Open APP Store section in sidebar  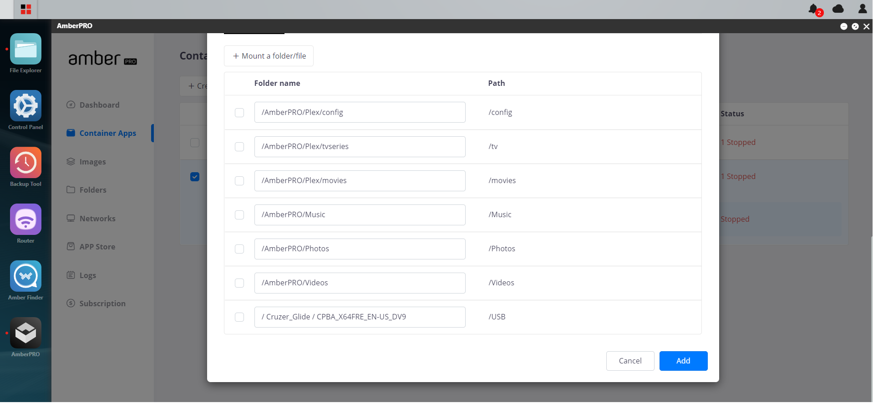(97, 247)
